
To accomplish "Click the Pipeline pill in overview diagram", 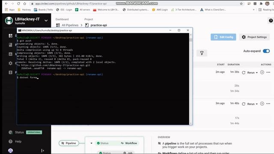I will (69, 143).
